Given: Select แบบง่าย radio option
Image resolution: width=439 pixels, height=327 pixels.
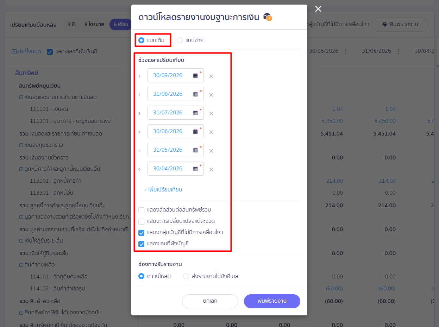Looking at the screenshot, I should 190,40.
